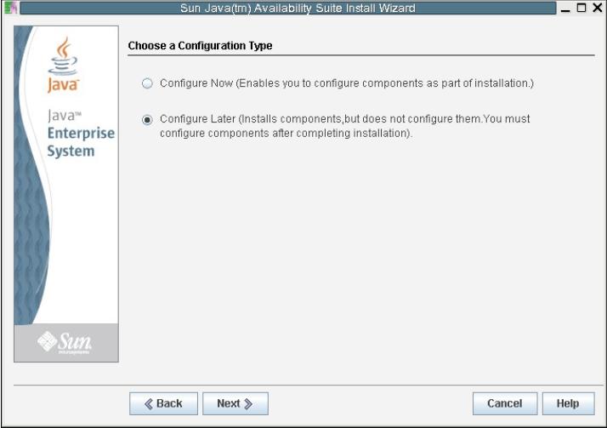607x428 pixels.
Task: Click the Java Enterprise System banner text
Action: (x=81, y=134)
